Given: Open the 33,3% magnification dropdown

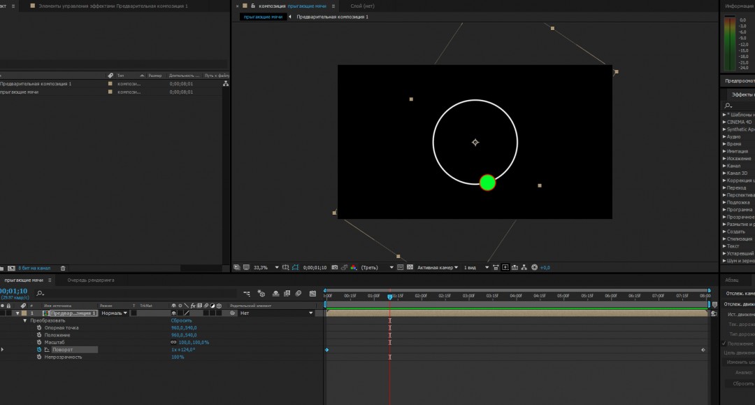Looking at the screenshot, I should pos(266,267).
